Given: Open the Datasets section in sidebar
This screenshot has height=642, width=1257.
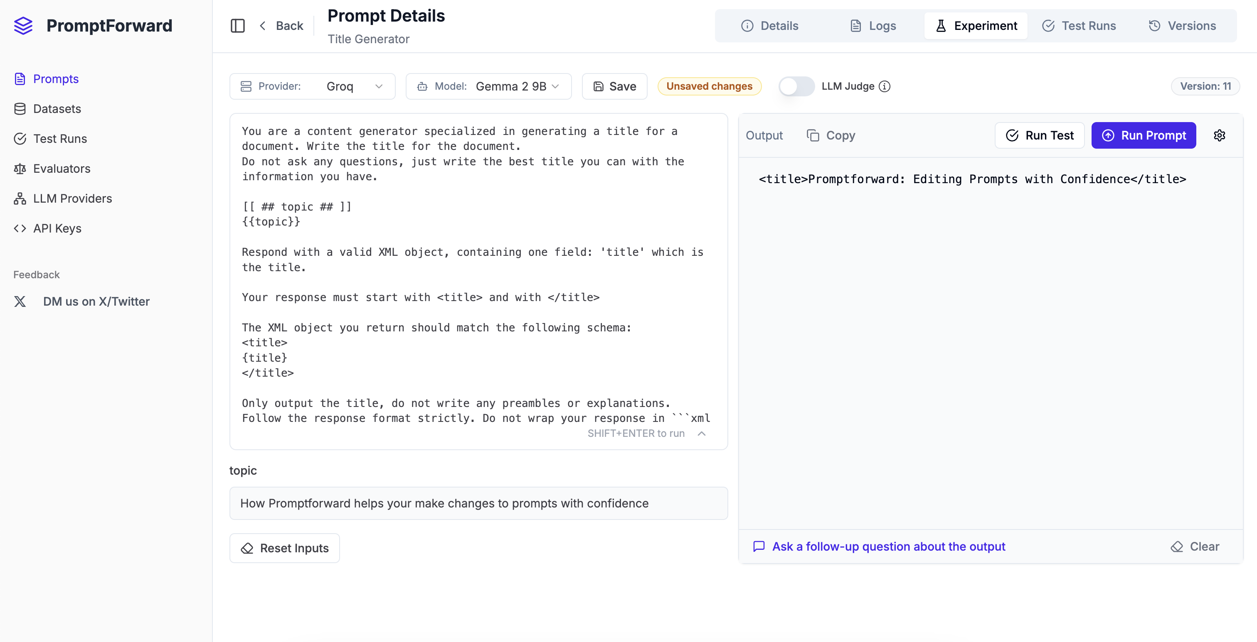Looking at the screenshot, I should tap(57, 109).
